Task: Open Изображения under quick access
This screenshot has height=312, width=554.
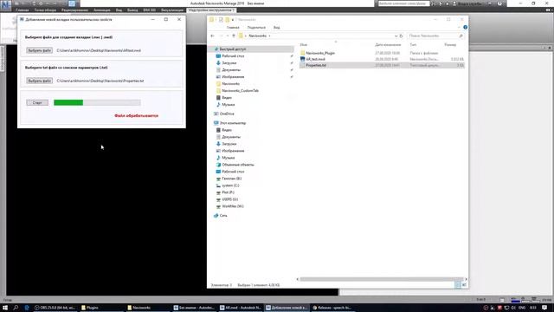Action: click(233, 77)
